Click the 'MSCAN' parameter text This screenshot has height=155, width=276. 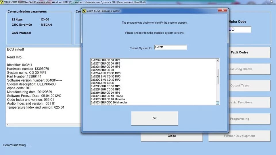tap(46, 25)
